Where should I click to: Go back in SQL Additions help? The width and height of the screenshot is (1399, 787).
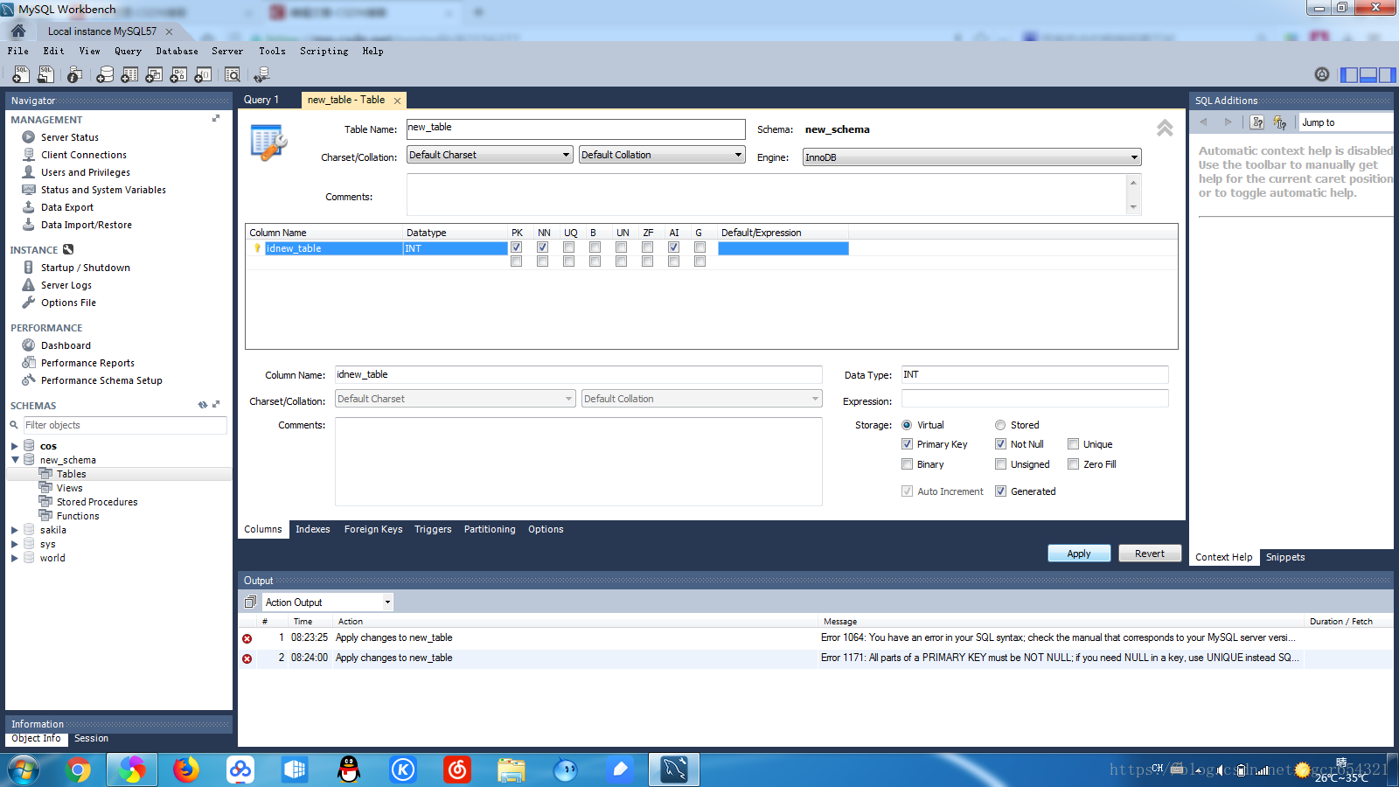point(1204,122)
